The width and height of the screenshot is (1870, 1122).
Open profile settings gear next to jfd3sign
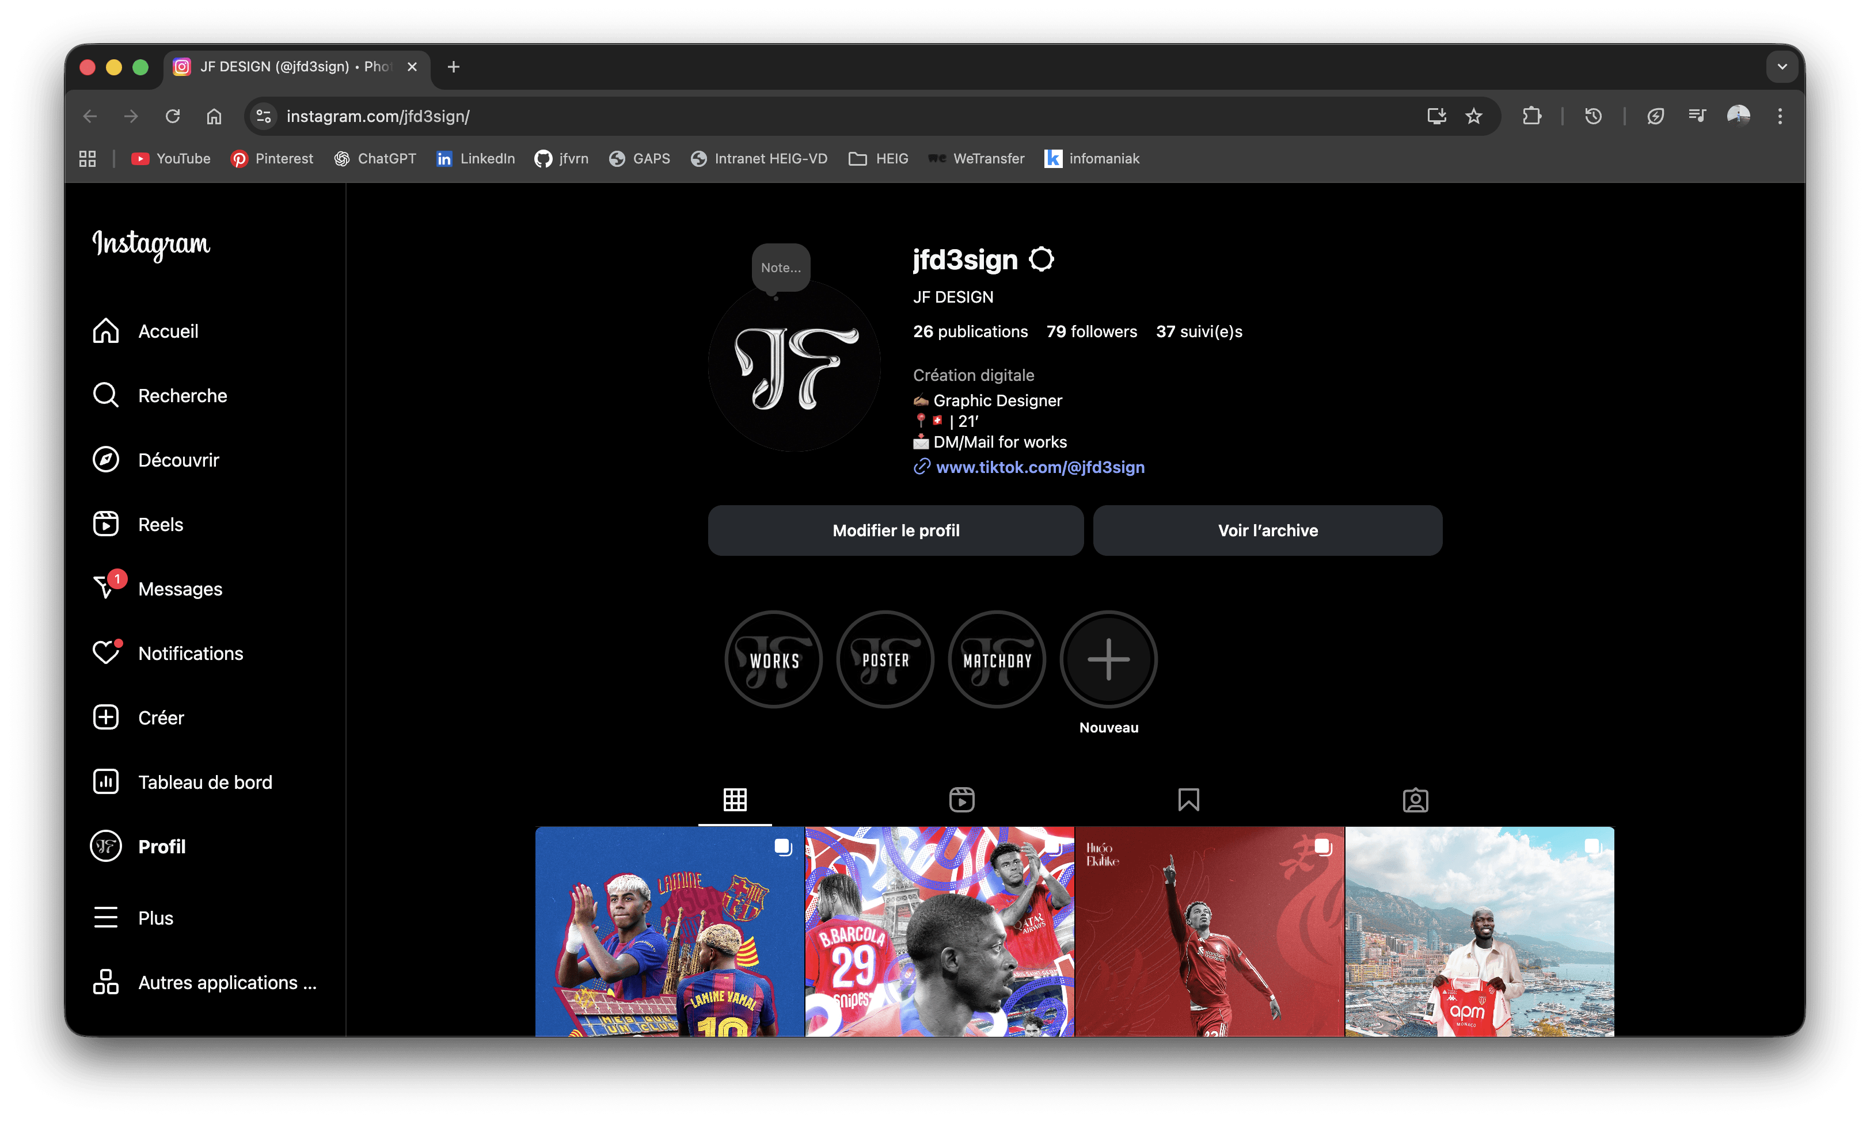(x=1042, y=259)
